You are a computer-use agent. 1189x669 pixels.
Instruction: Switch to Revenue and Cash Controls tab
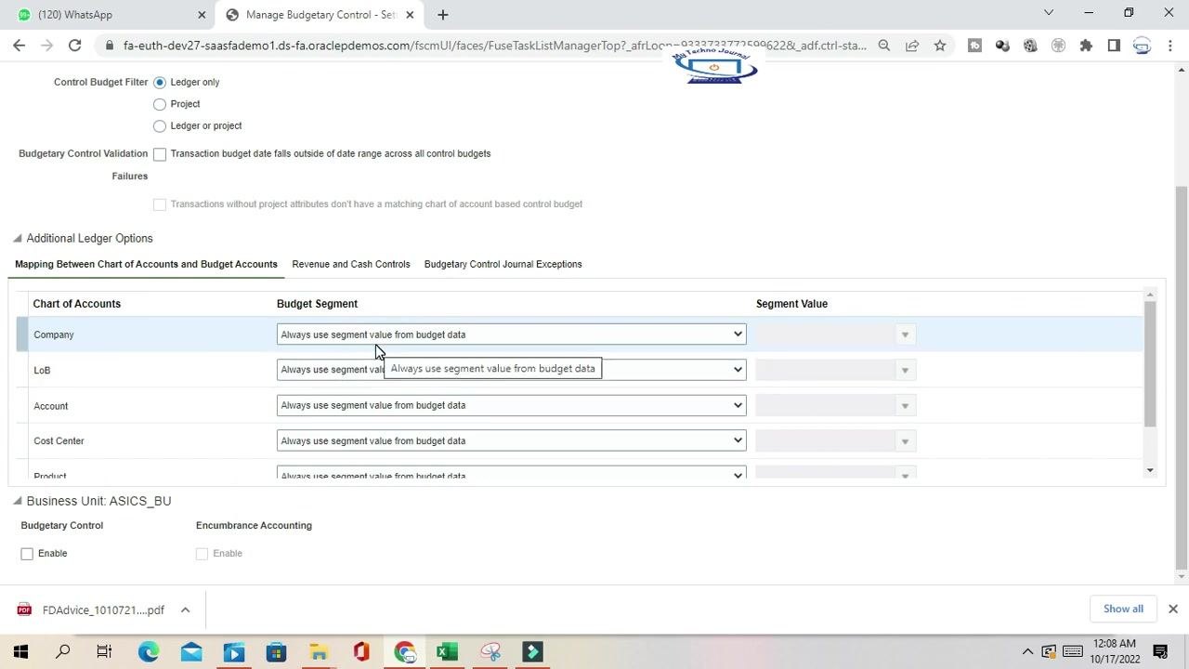(x=351, y=264)
